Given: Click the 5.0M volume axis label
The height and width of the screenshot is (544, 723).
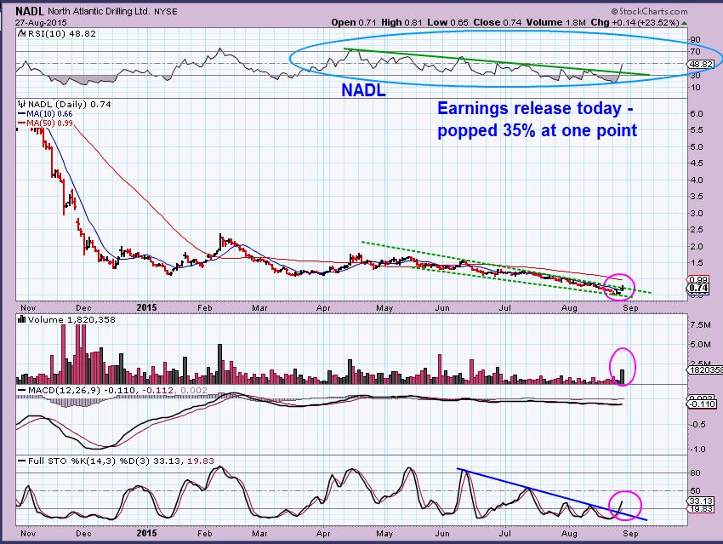Looking at the screenshot, I should pos(700,344).
